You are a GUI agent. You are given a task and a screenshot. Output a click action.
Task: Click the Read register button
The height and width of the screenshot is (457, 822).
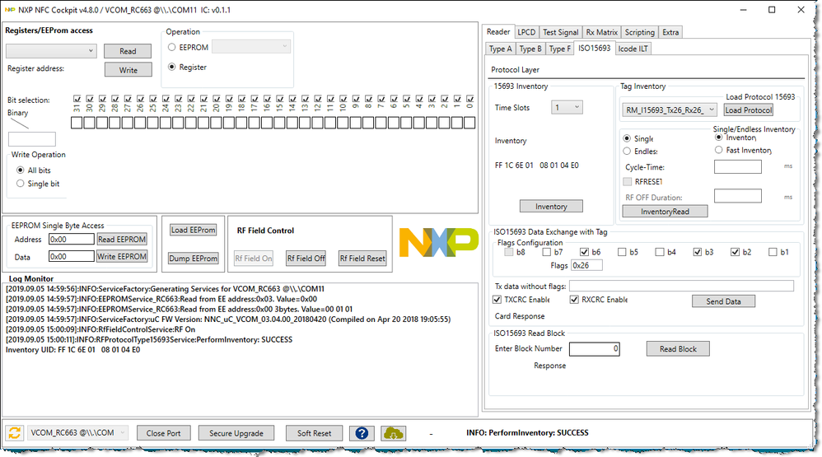(x=128, y=51)
